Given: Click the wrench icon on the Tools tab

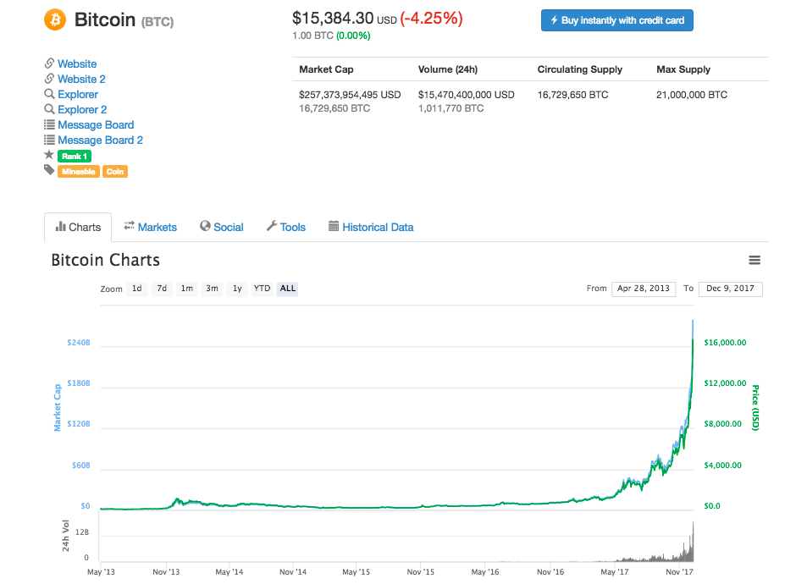Looking at the screenshot, I should coord(272,227).
